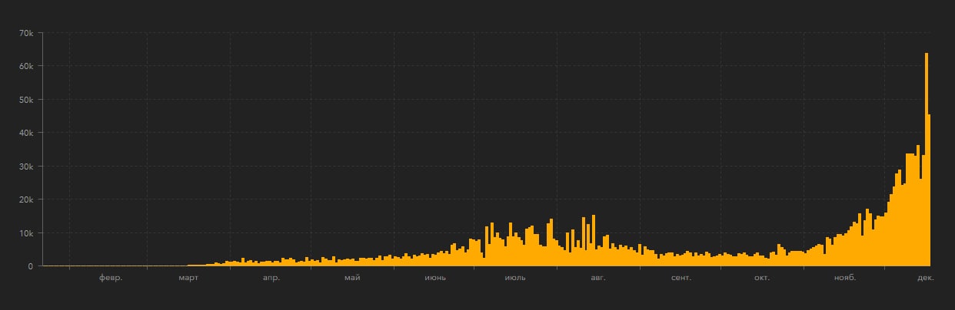Click the 70k y-axis label
The image size is (955, 310).
[25, 33]
